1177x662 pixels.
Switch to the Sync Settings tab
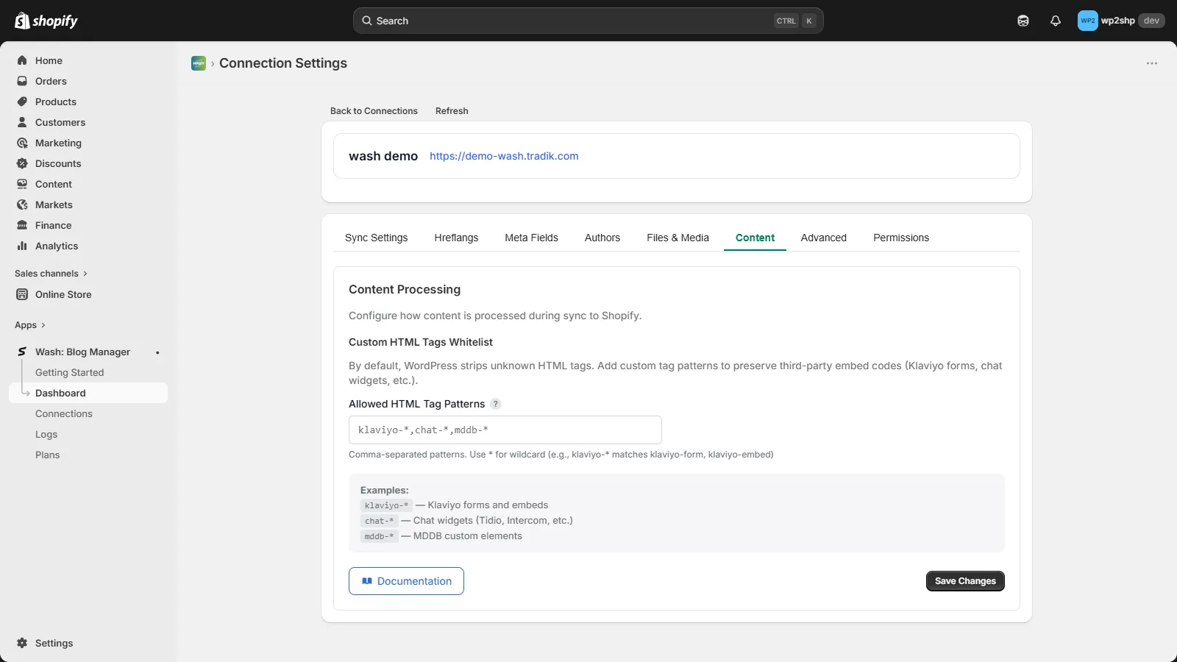(376, 238)
